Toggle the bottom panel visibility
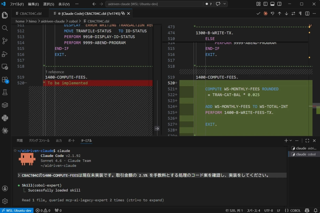The image size is (320, 213). 272,4
